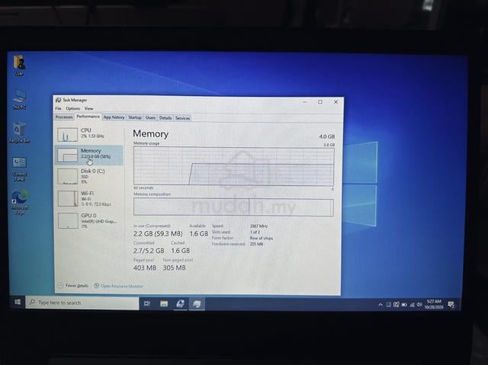
Task: Open the notification center icon
Action: coord(451,305)
